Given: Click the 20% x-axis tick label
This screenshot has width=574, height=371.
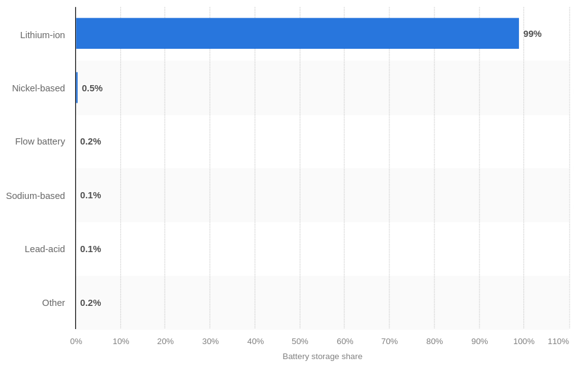Looking at the screenshot, I should (165, 342).
